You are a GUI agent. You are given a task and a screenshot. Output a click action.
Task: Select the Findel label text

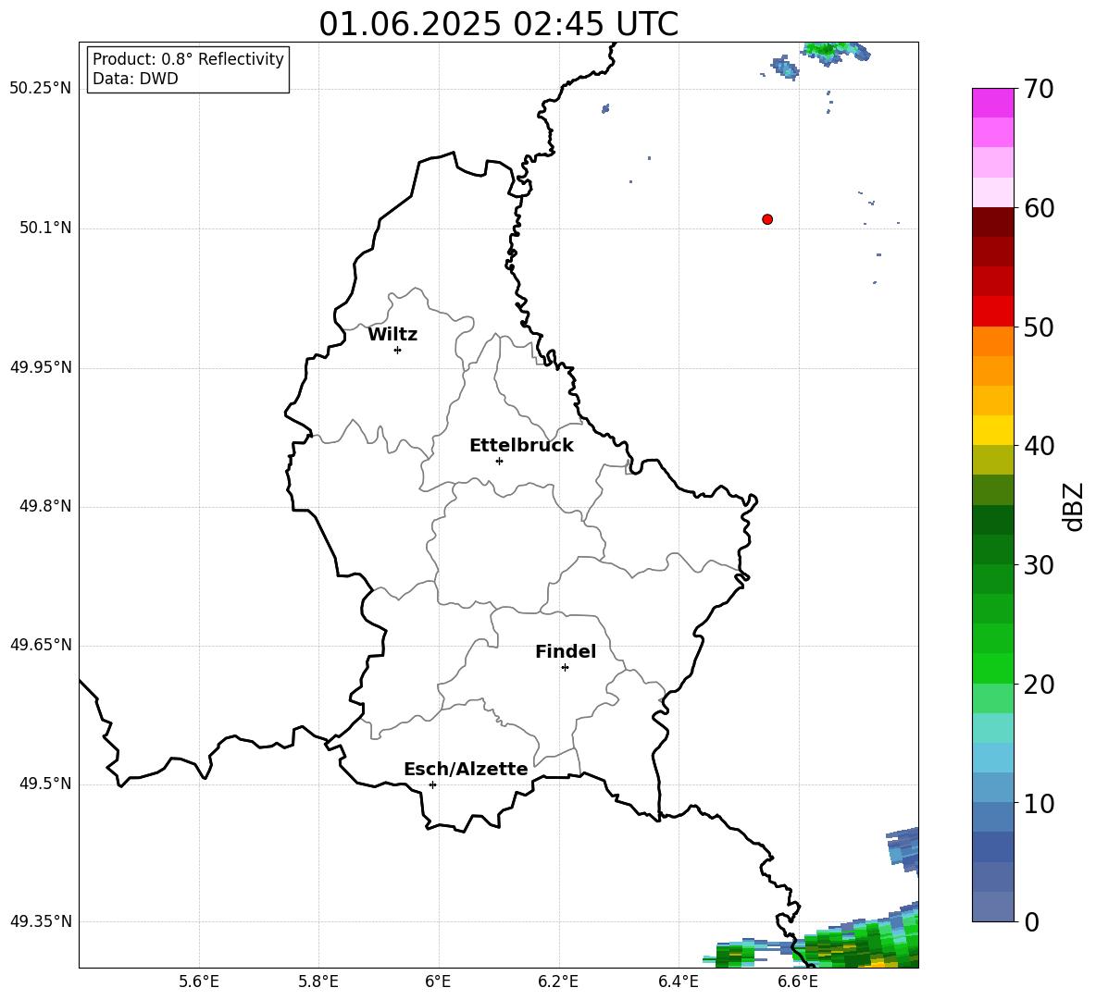[566, 651]
